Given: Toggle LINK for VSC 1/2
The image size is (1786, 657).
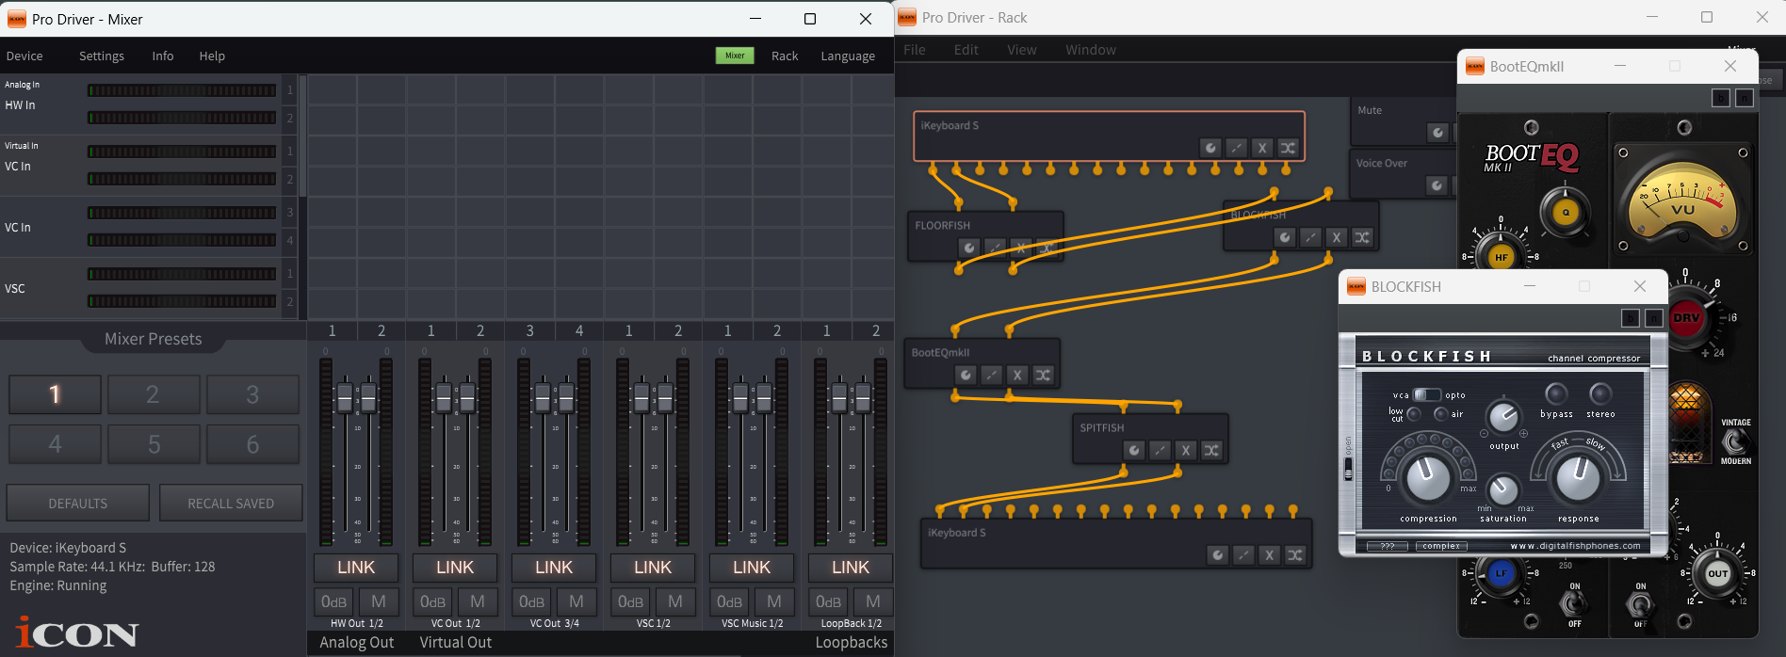Looking at the screenshot, I should tap(653, 568).
